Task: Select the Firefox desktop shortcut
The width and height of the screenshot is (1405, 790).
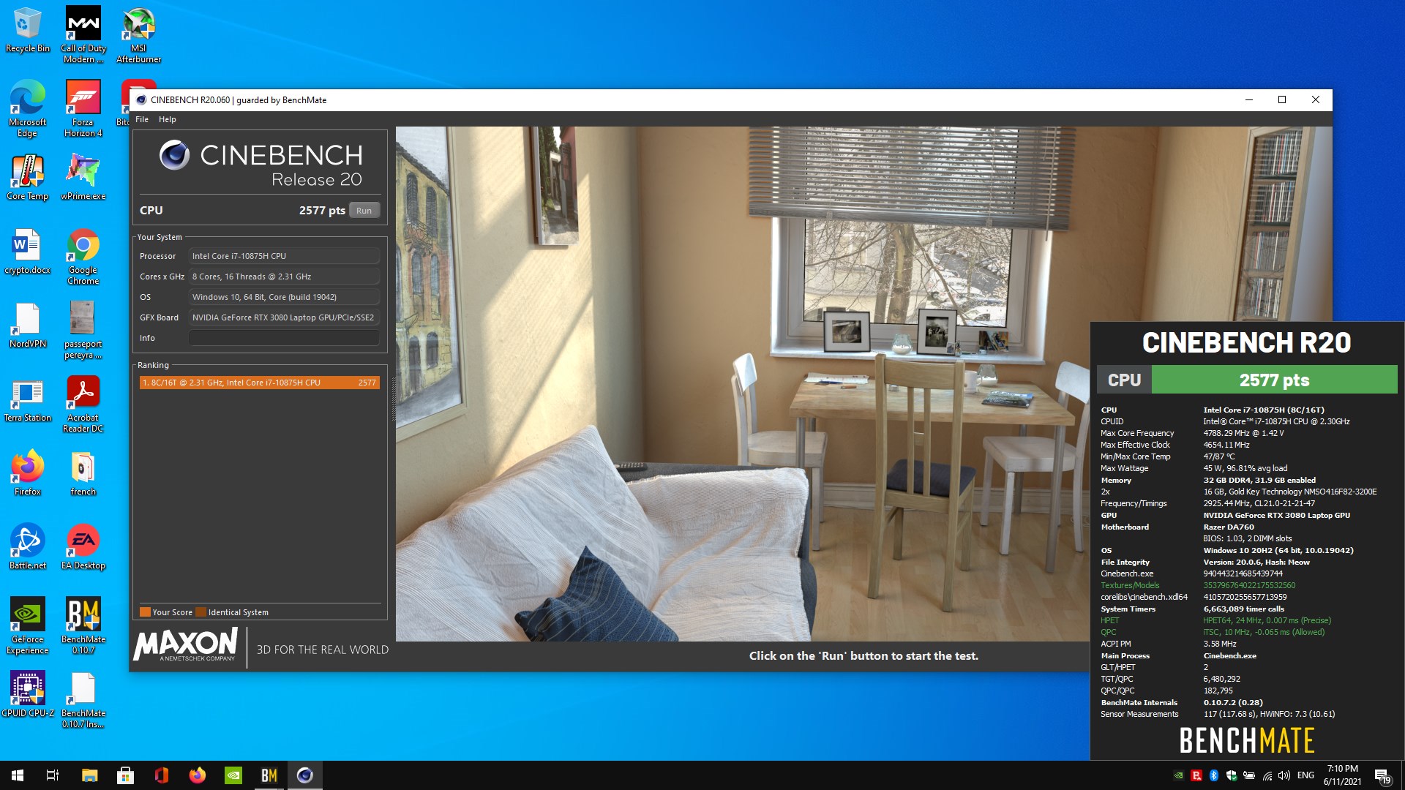Action: 27,473
